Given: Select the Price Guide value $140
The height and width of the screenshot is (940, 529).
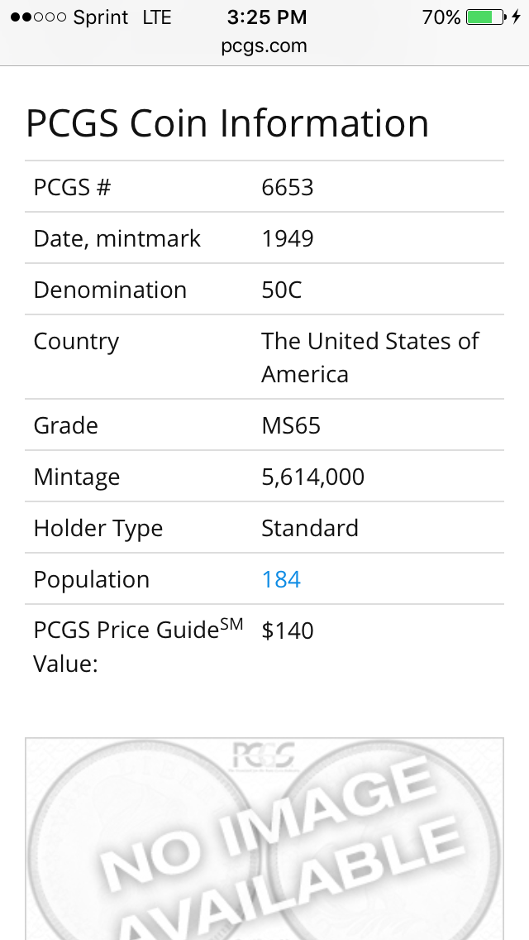Looking at the screenshot, I should 288,631.
